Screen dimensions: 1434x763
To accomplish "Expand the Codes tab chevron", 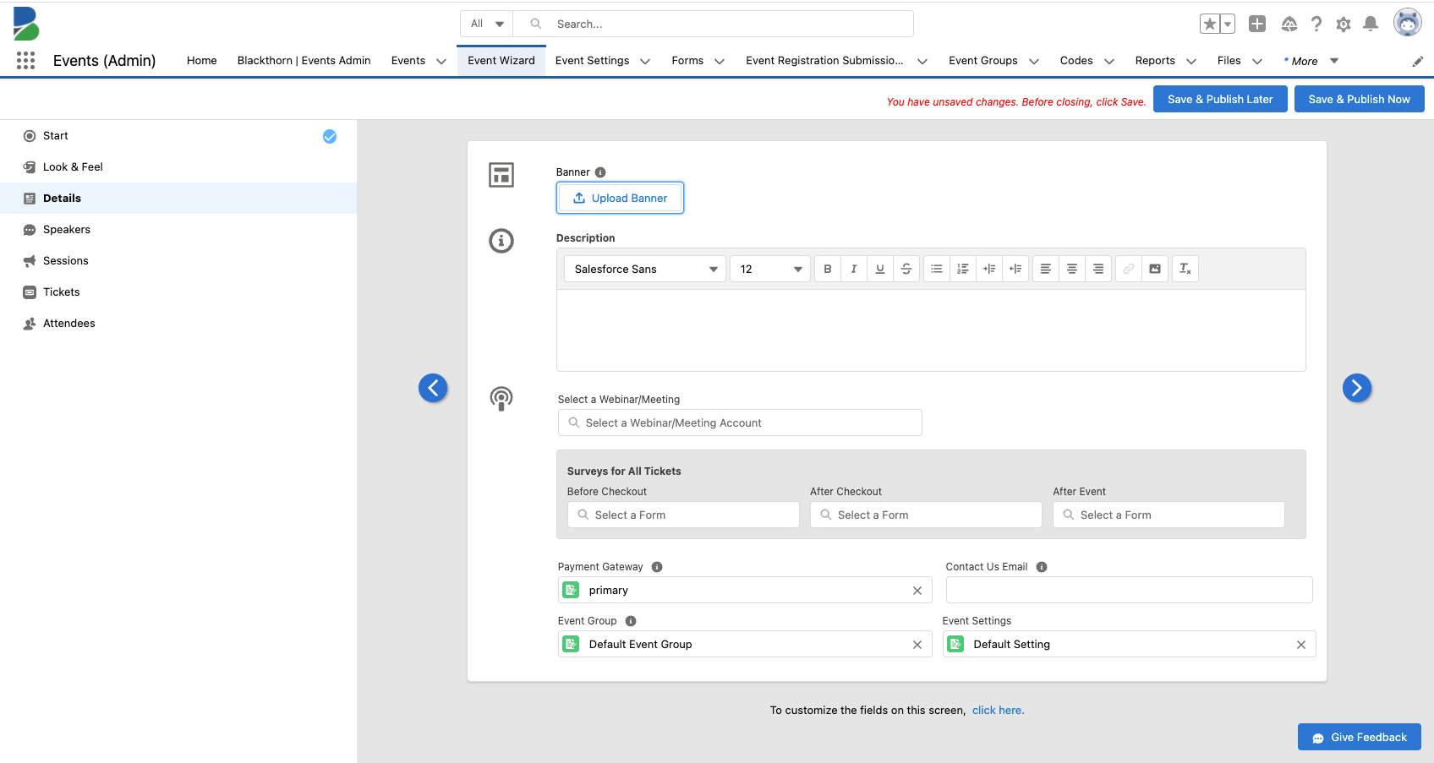I will point(1109,61).
